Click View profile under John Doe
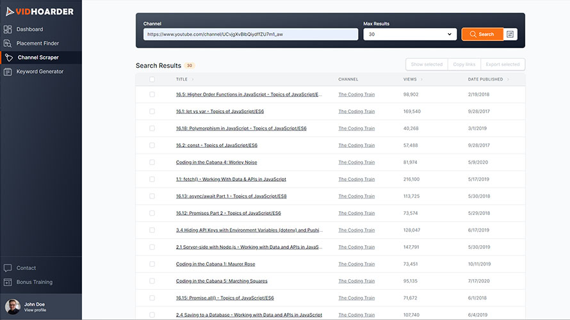 35,310
